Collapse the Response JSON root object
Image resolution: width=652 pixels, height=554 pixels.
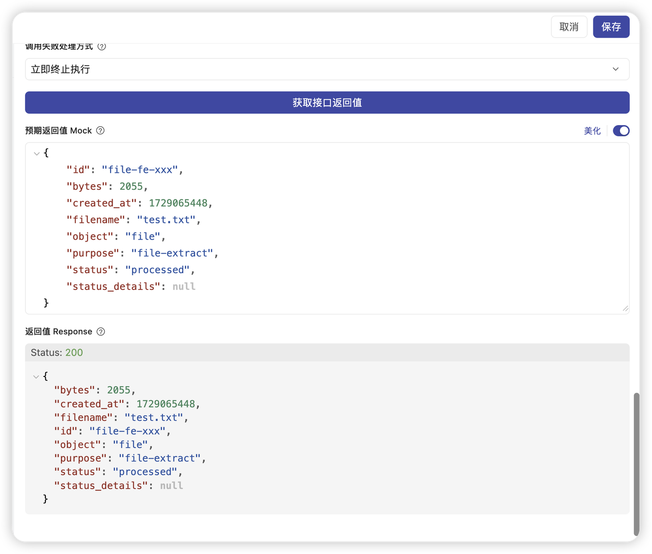36,377
